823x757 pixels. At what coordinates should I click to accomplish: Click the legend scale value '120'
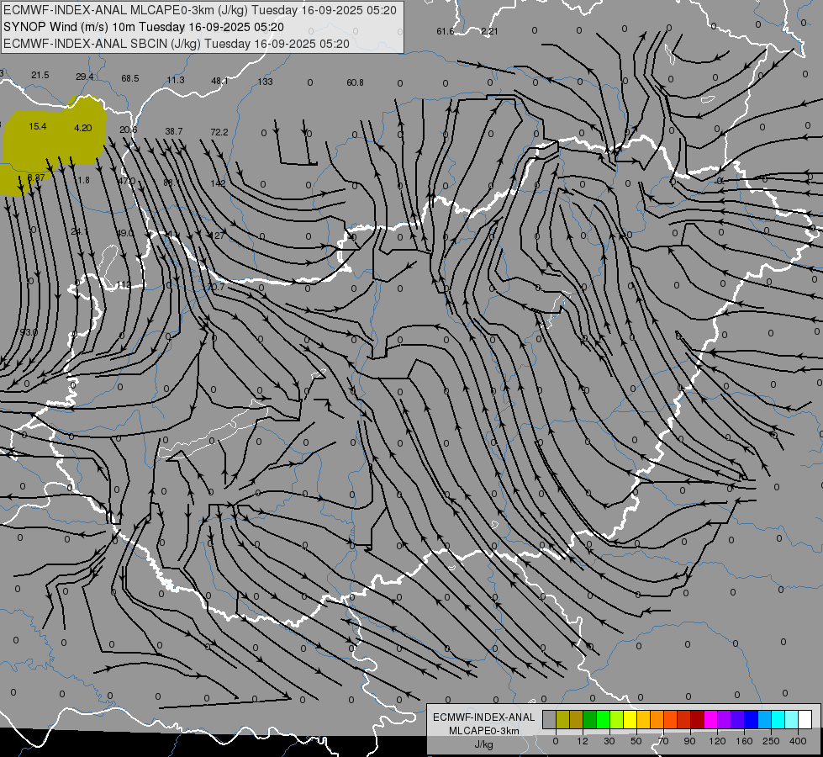pos(717,741)
